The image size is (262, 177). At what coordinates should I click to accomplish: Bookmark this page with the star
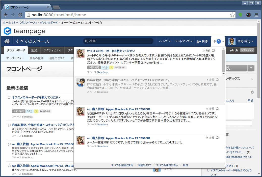point(232,15)
